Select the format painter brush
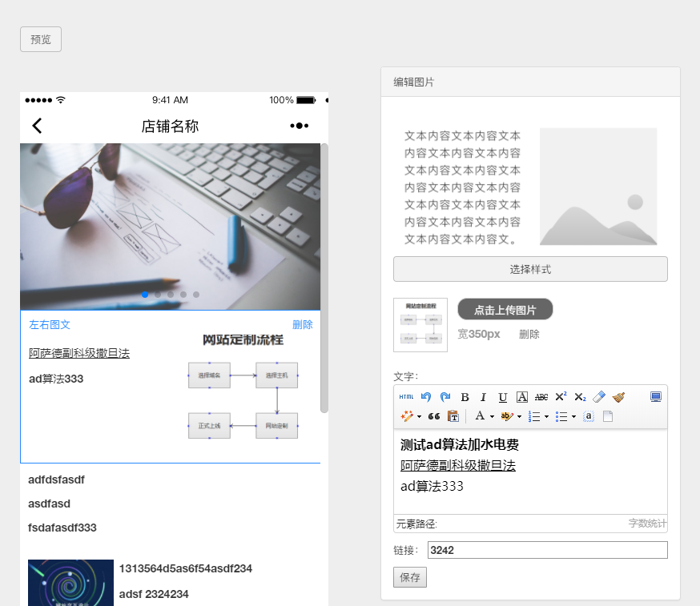700x606 pixels. tap(619, 397)
